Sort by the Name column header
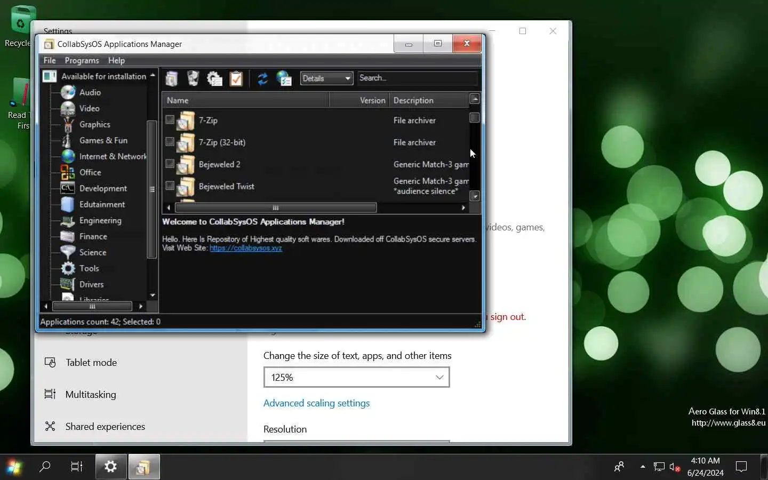The image size is (768, 480). coord(246,100)
